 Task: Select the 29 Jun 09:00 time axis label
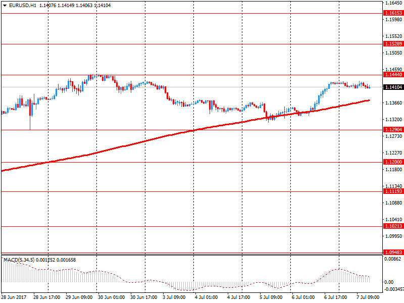pos(79,297)
